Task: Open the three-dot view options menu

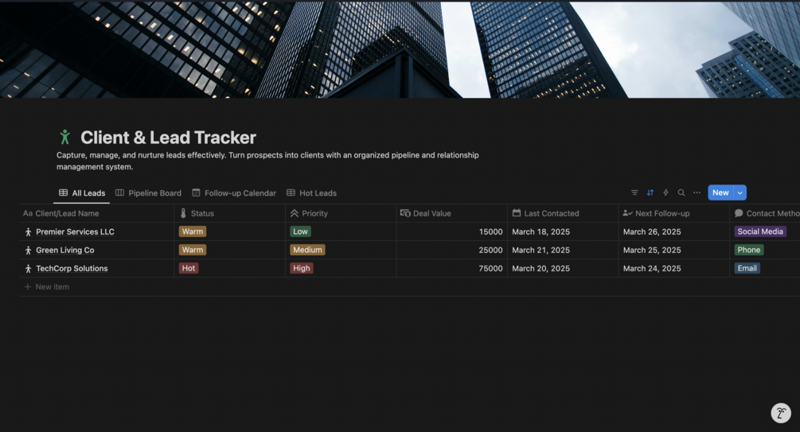Action: (697, 193)
